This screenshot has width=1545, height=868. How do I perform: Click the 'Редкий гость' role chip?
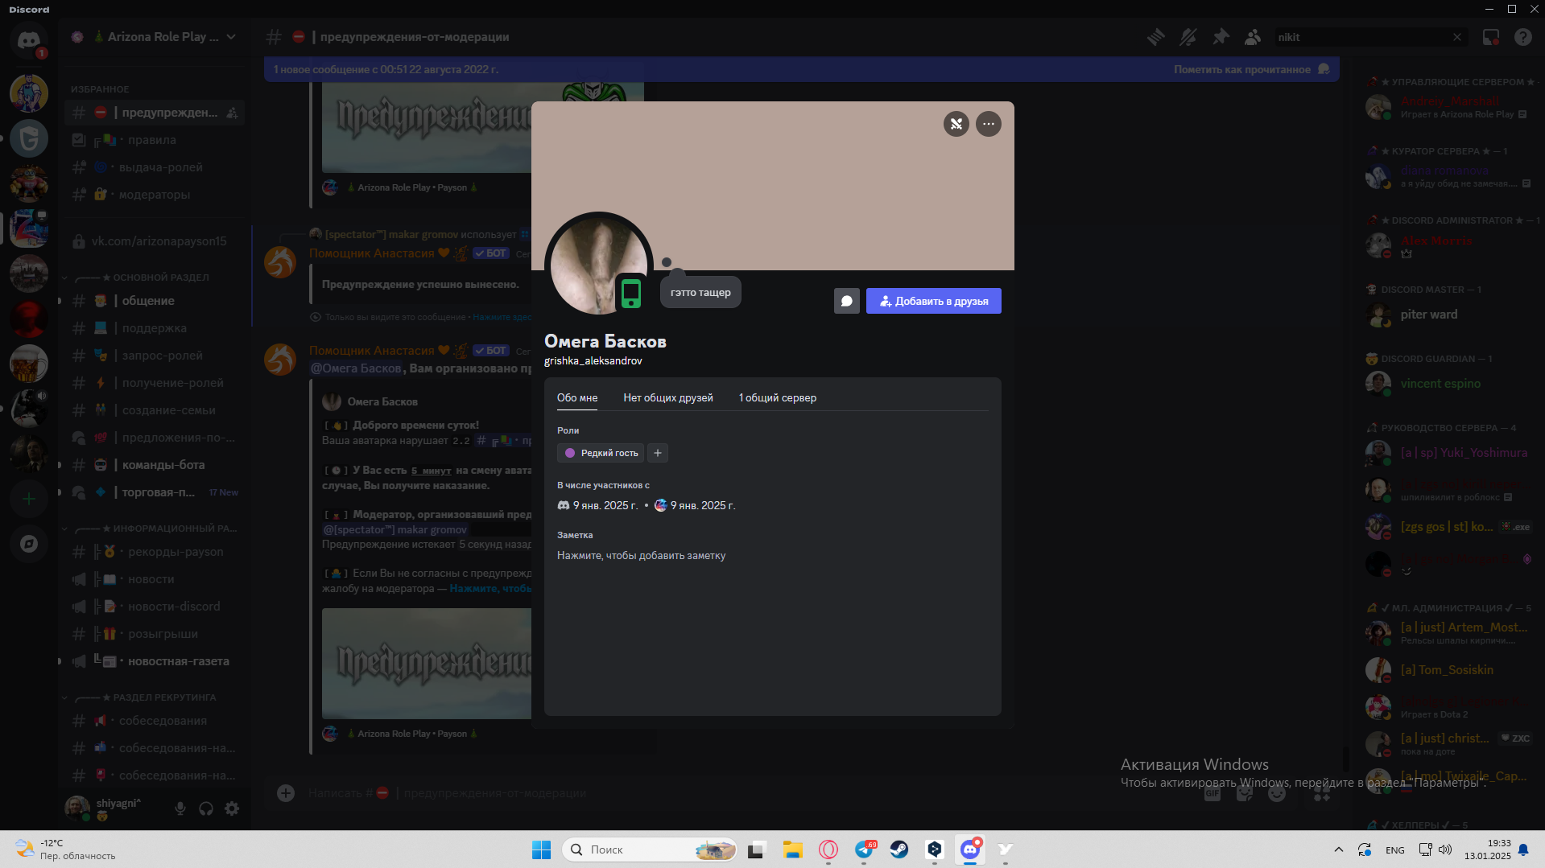601,453
